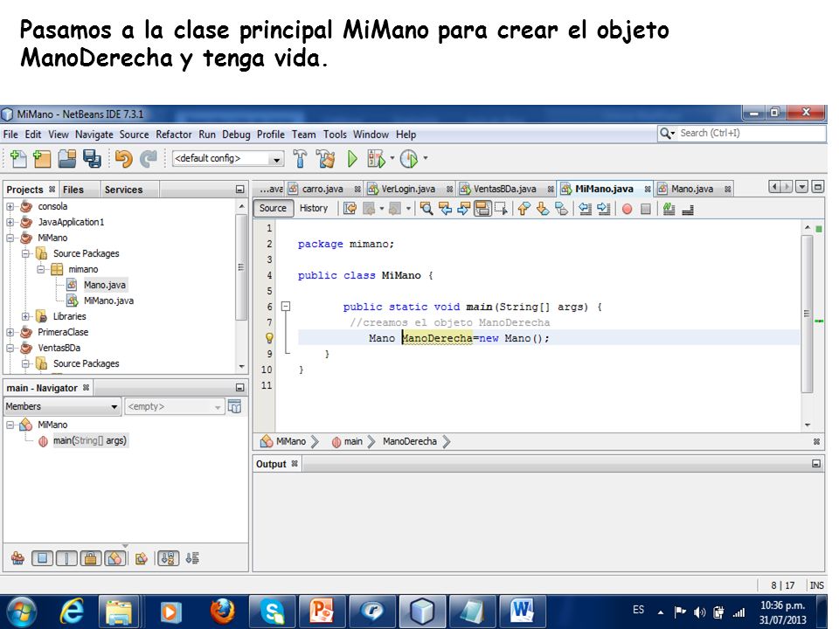839x629 pixels.
Task: Click the Clean and Build Project icon
Action: tap(325, 158)
